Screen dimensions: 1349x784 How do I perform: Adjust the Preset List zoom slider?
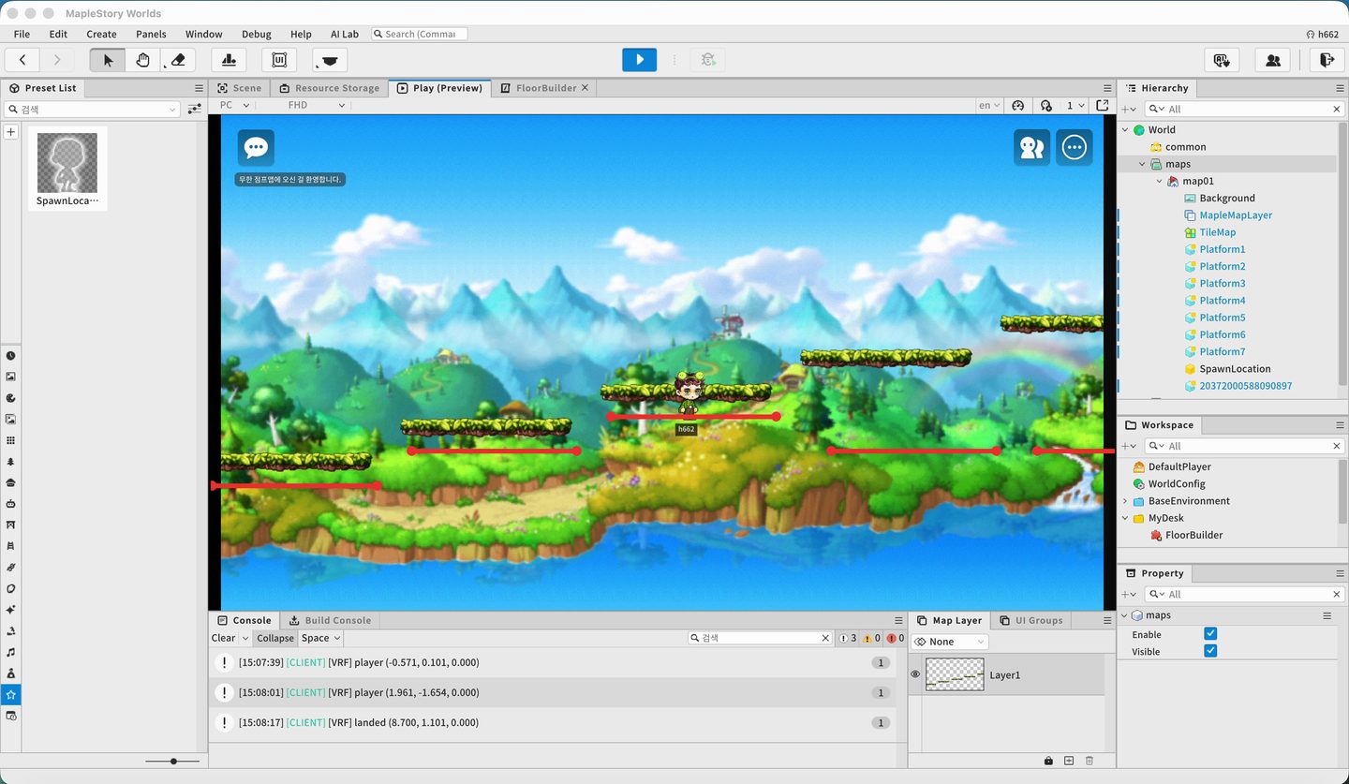coord(173,762)
